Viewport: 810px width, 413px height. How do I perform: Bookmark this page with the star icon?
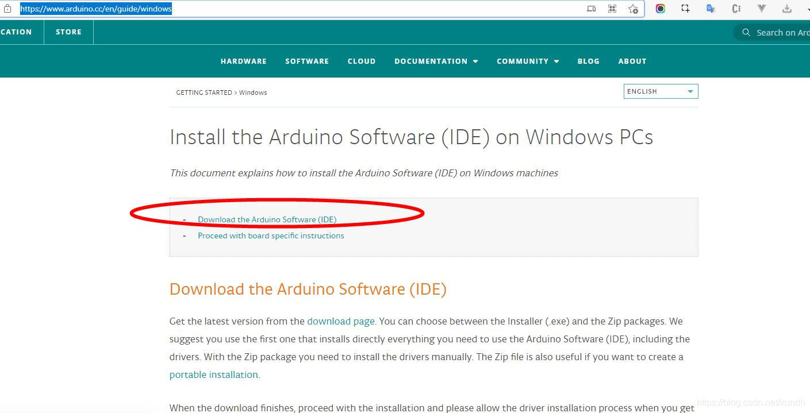pyautogui.click(x=633, y=9)
